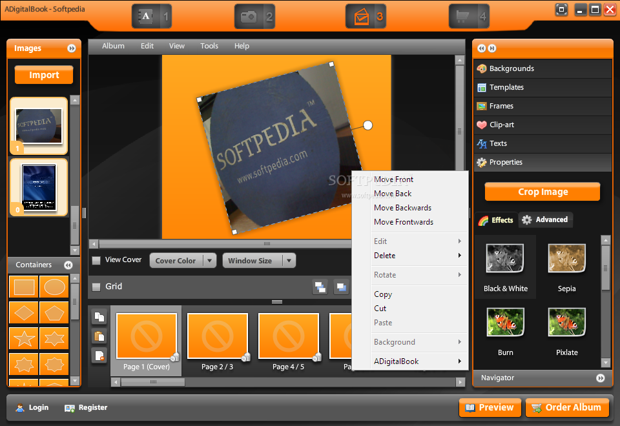Switch to the Effects tab
Viewport: 620px width, 426px height.
tap(496, 220)
